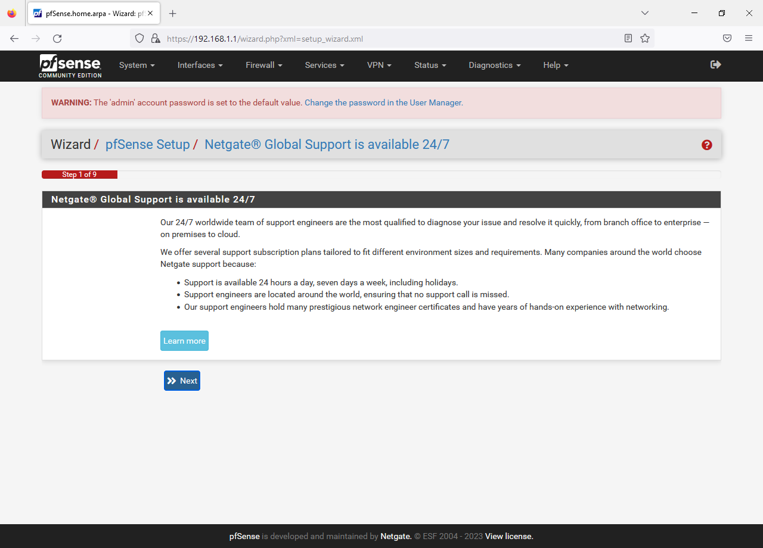Expand the System menu
Screen dimensions: 763x548
click(x=137, y=66)
